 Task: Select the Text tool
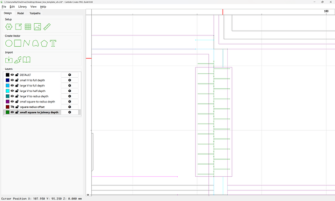(53, 43)
